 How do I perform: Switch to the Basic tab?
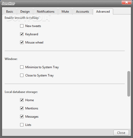pyautogui.click(x=10, y=11)
